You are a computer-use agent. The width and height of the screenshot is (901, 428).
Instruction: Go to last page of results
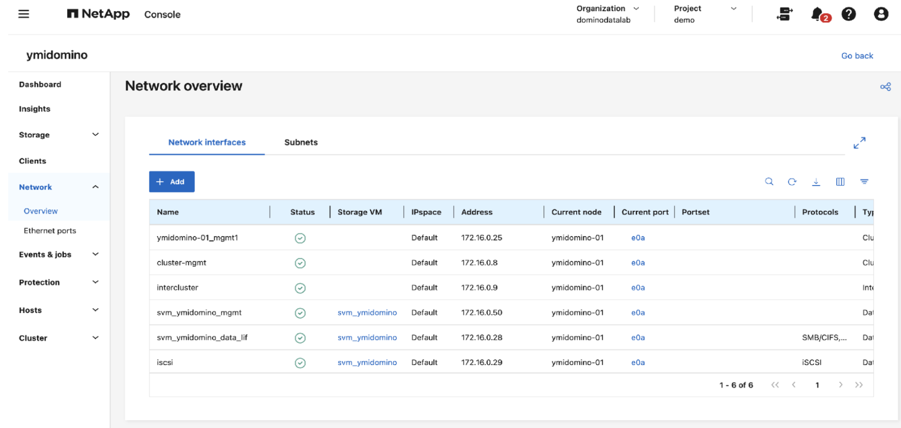coord(859,385)
